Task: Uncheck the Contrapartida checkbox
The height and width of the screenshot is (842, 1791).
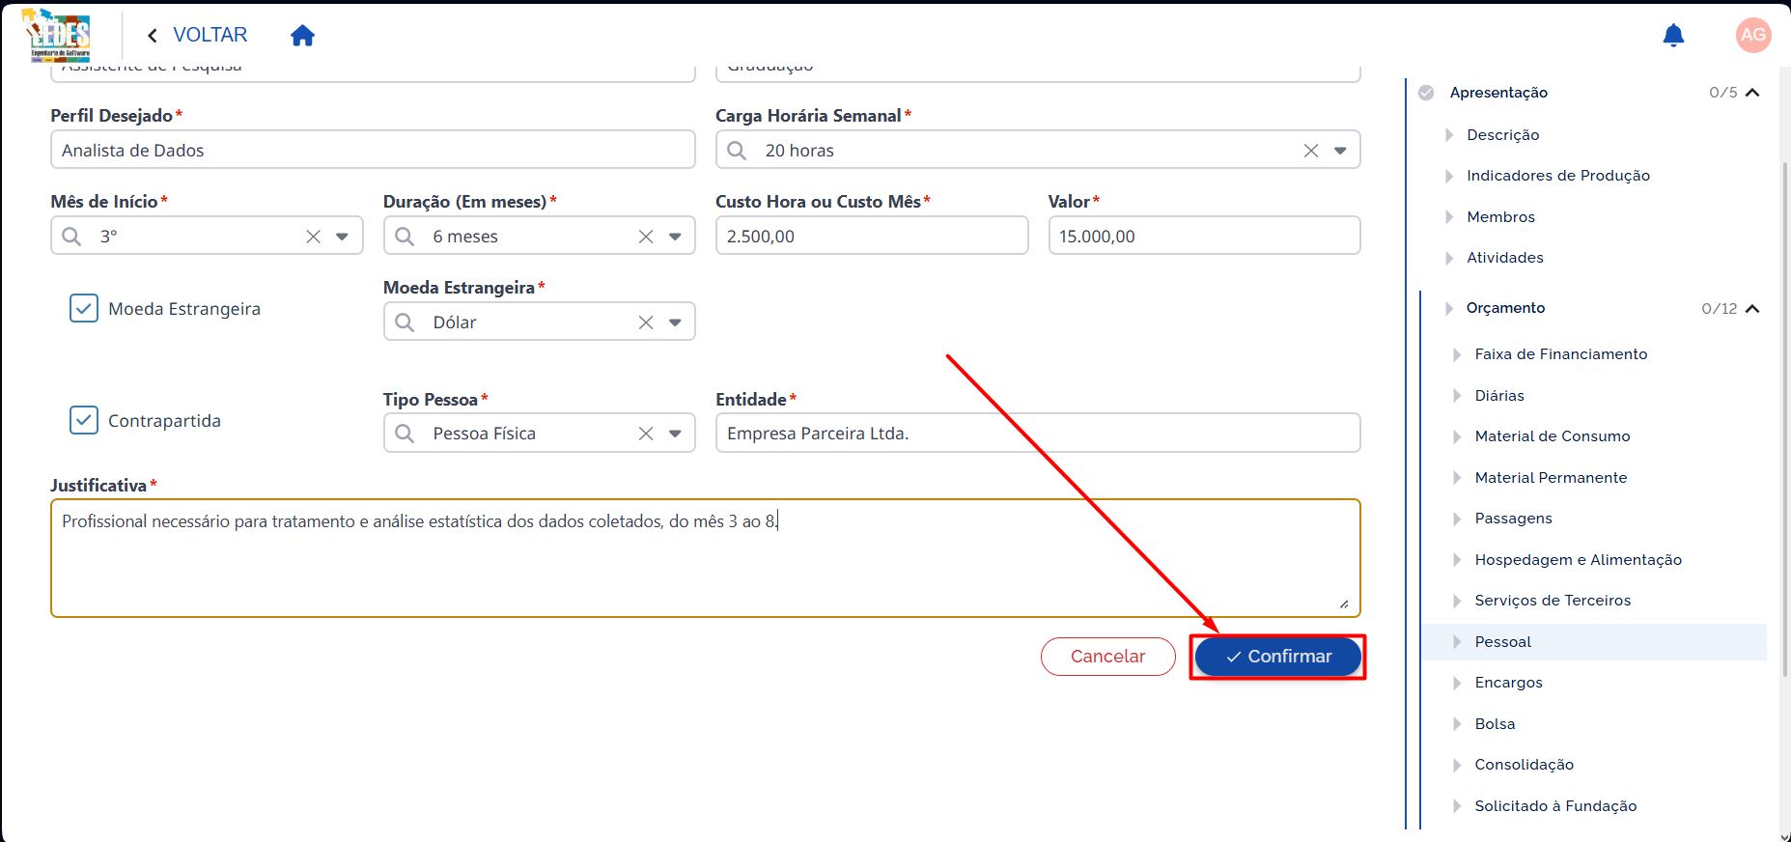Action: point(84,421)
